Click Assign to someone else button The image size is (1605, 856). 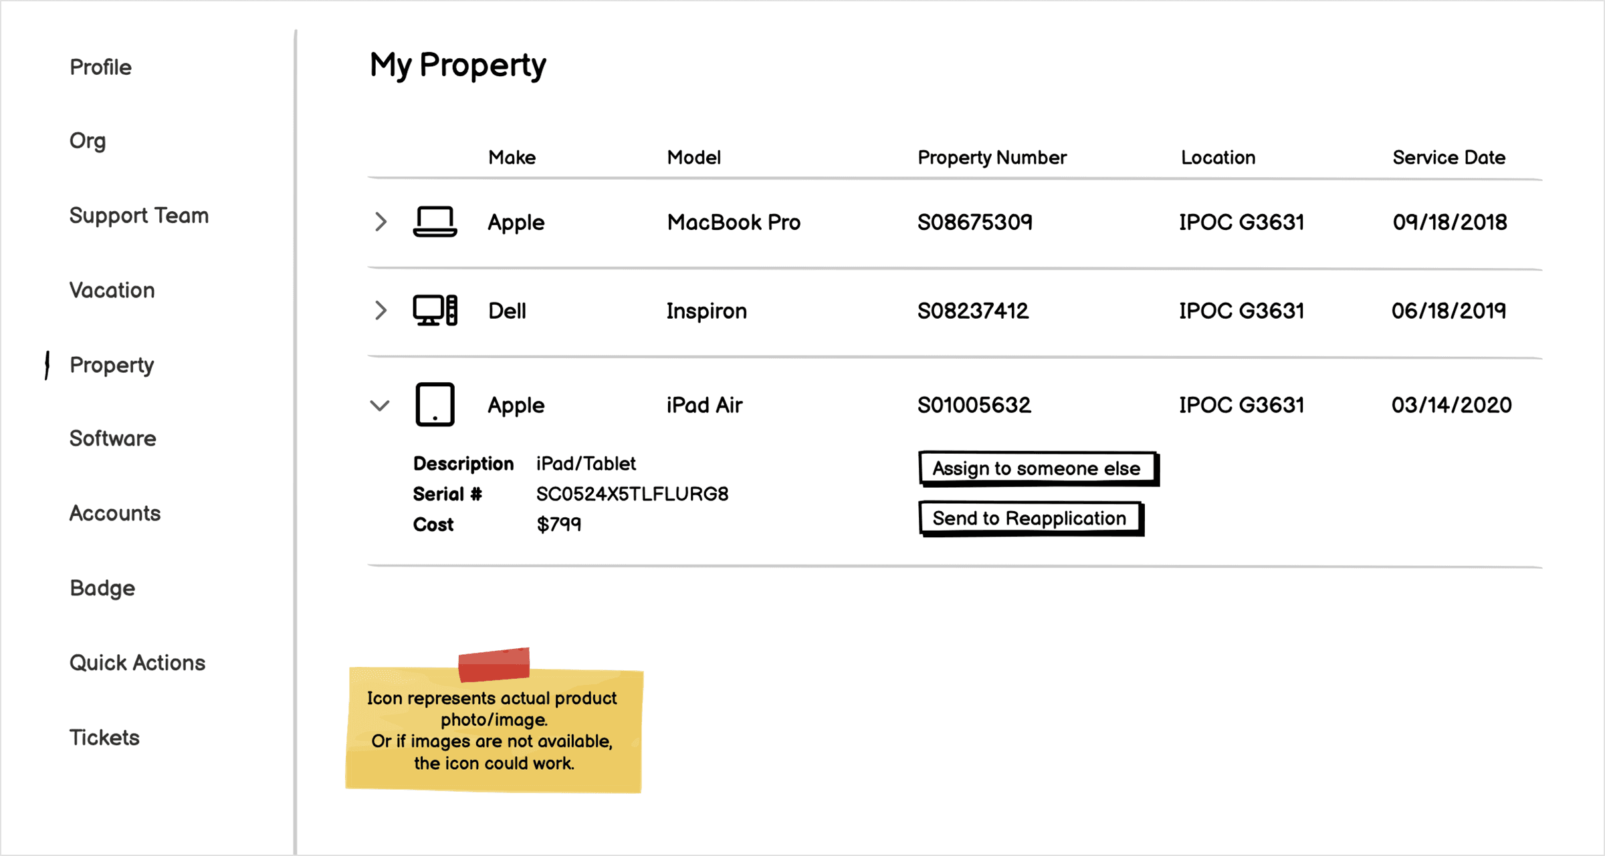click(x=1034, y=468)
